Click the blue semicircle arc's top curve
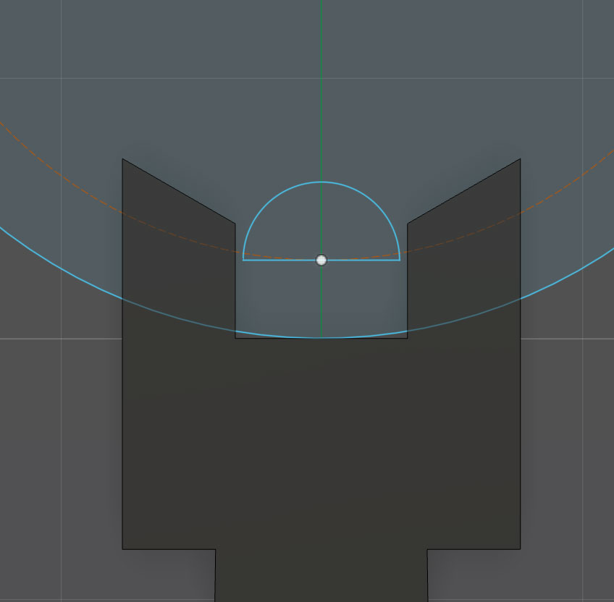This screenshot has width=614, height=602. (x=321, y=182)
